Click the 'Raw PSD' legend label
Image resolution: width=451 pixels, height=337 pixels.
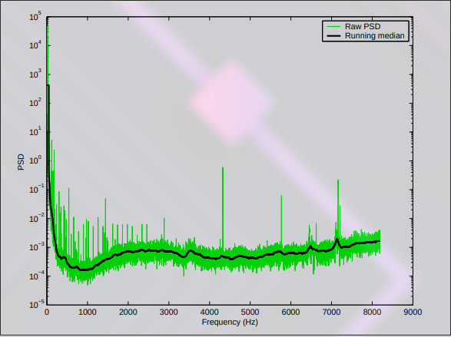click(x=363, y=26)
